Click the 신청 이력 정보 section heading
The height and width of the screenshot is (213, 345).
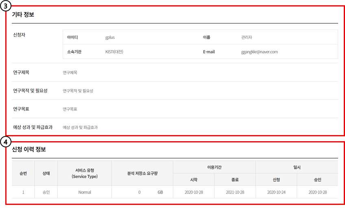coord(29,149)
